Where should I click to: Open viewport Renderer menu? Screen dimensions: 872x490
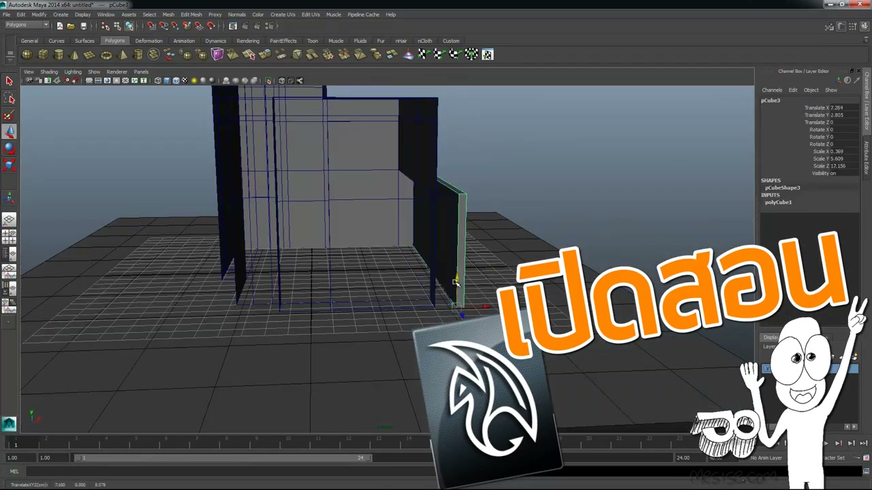tap(116, 71)
